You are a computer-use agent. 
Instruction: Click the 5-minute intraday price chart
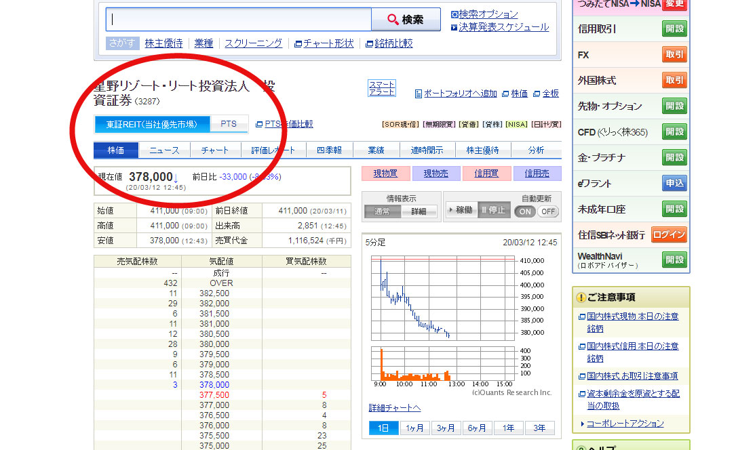tap(443, 298)
